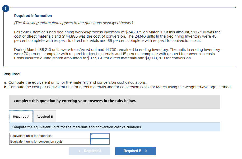This screenshot has width=242, height=159.
Task: Click the 'Equivalent units for conversion costs' label
Action: pos(36,142)
